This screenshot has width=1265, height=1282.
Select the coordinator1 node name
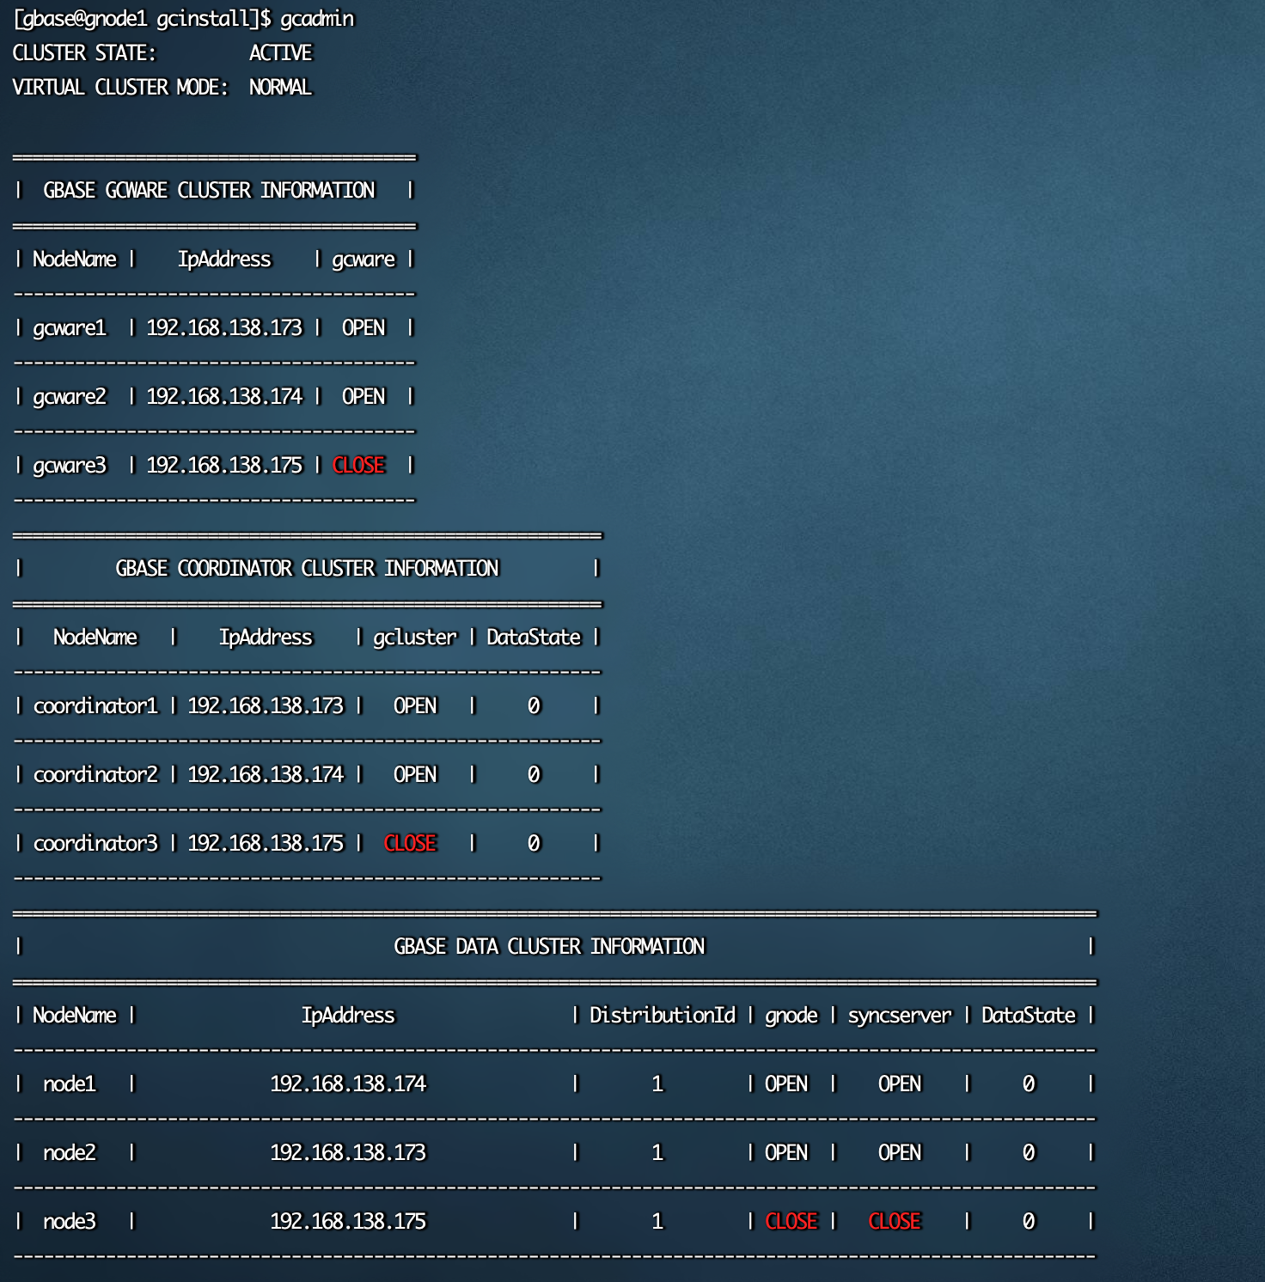click(x=95, y=706)
